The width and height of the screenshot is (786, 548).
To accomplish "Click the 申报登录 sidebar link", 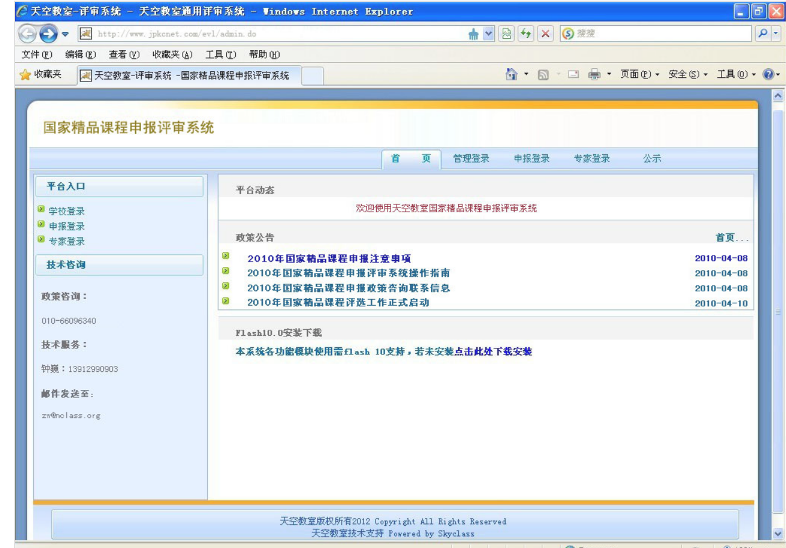I will coord(66,227).
